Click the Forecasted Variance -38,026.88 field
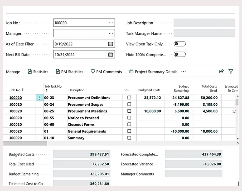This screenshot has height=191, width=242. click(x=193, y=164)
